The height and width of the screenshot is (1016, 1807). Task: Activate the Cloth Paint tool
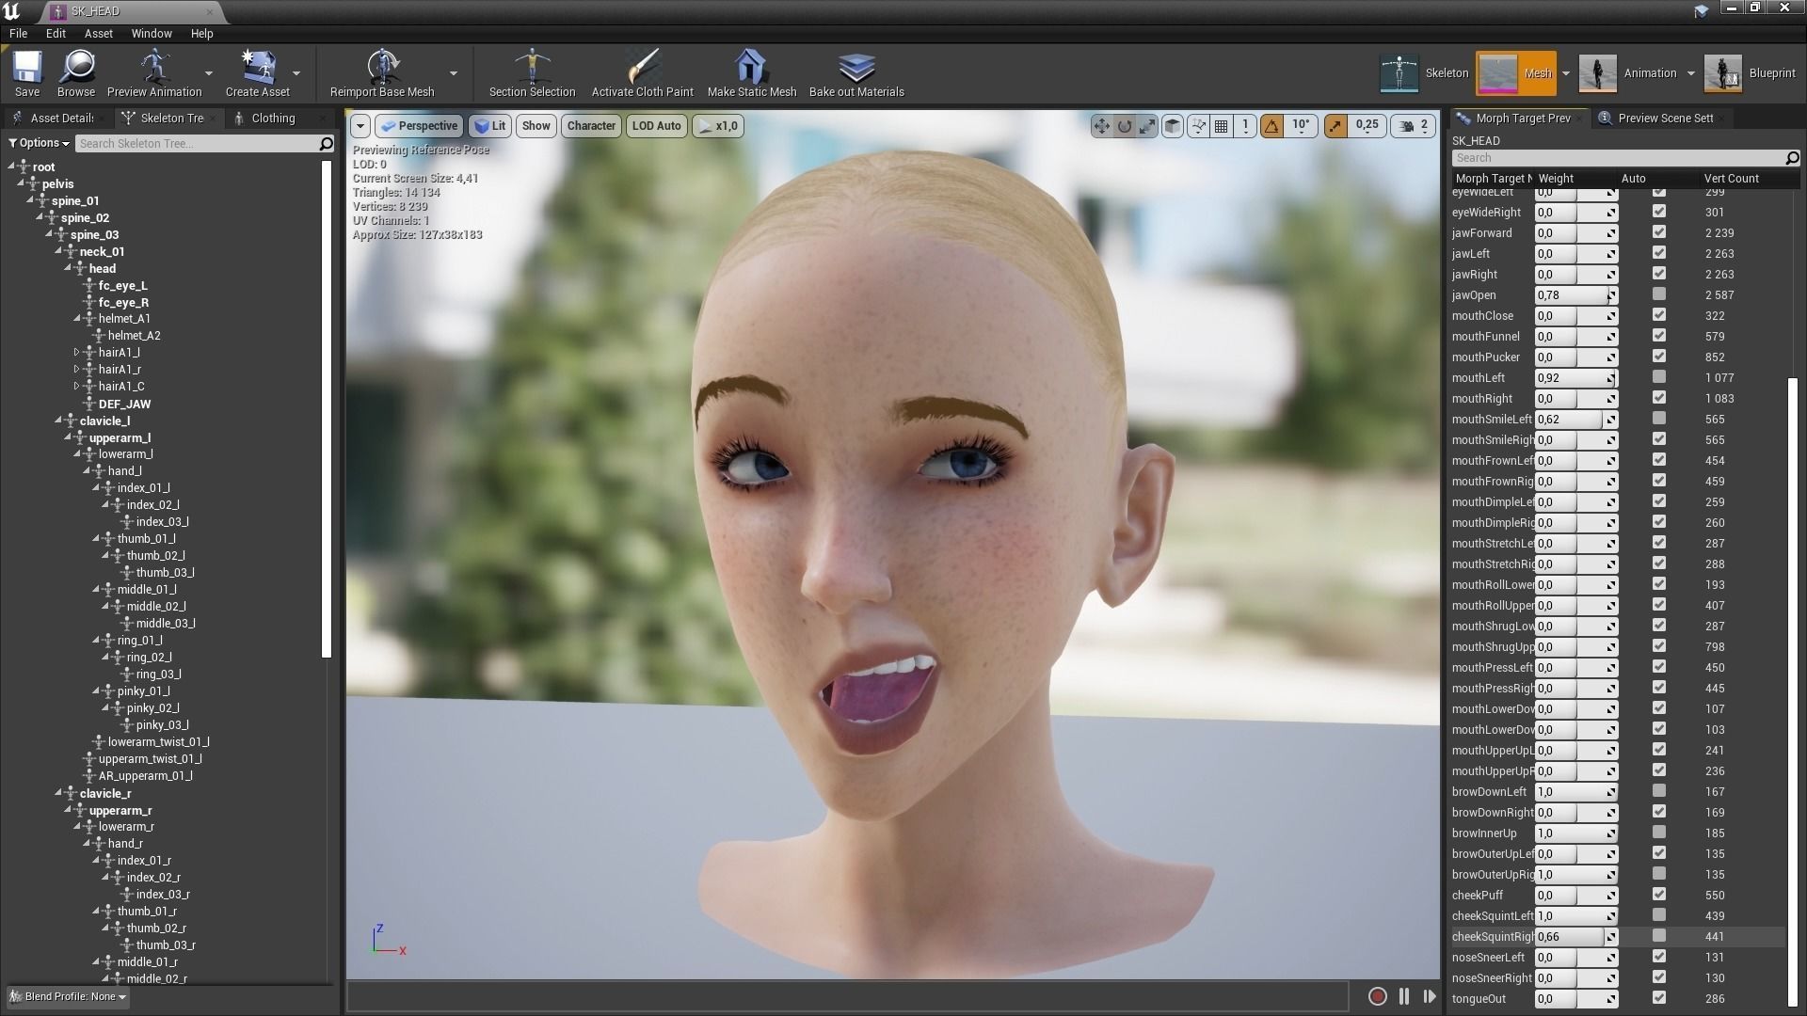642,68
